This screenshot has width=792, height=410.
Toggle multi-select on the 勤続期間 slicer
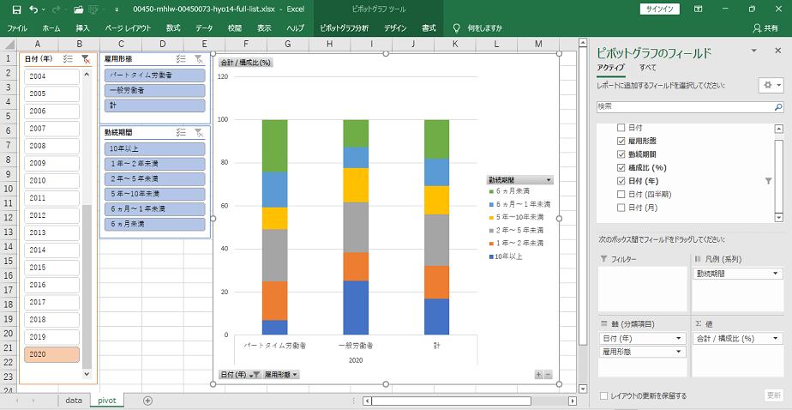[x=181, y=132]
